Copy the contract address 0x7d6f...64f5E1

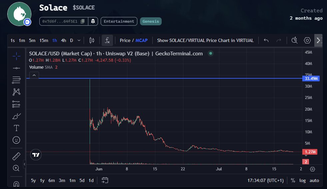point(83,21)
